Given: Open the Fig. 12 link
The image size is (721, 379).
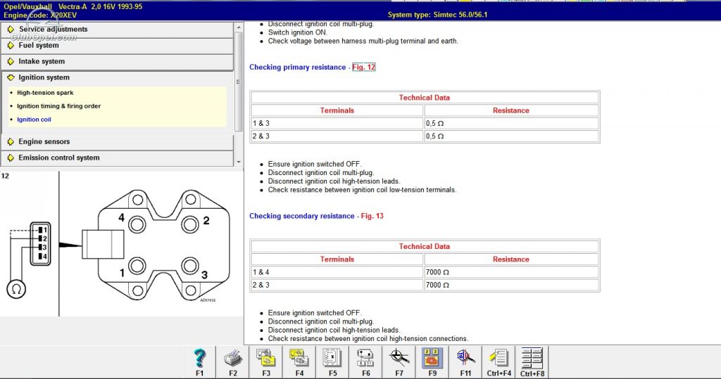Looking at the screenshot, I should tap(364, 67).
